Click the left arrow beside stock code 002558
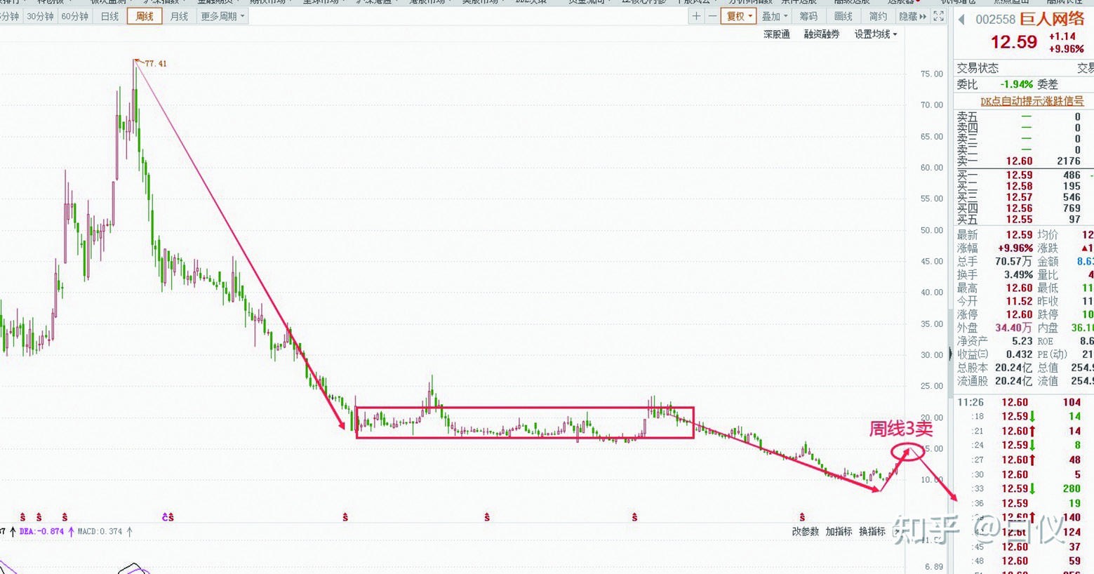 coord(961,20)
